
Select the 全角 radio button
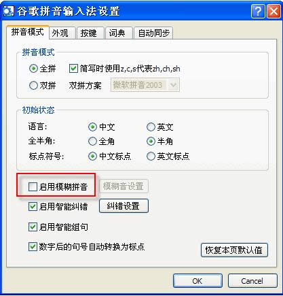[x=92, y=142]
